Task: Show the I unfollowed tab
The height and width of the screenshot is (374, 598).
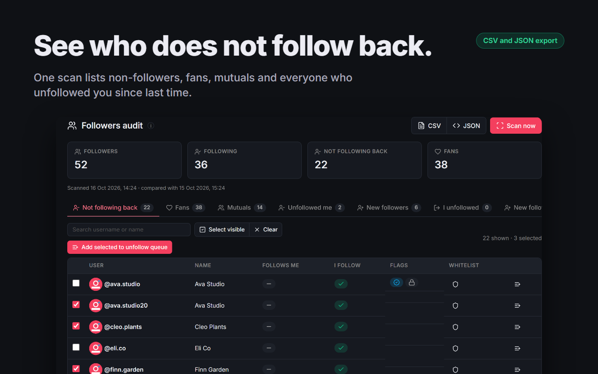Action: pos(463,208)
